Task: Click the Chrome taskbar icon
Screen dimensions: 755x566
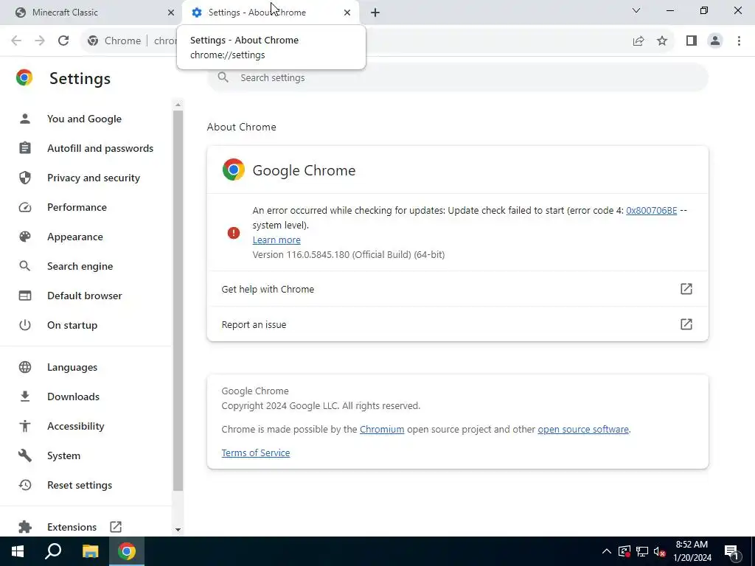Action: pyautogui.click(x=127, y=551)
